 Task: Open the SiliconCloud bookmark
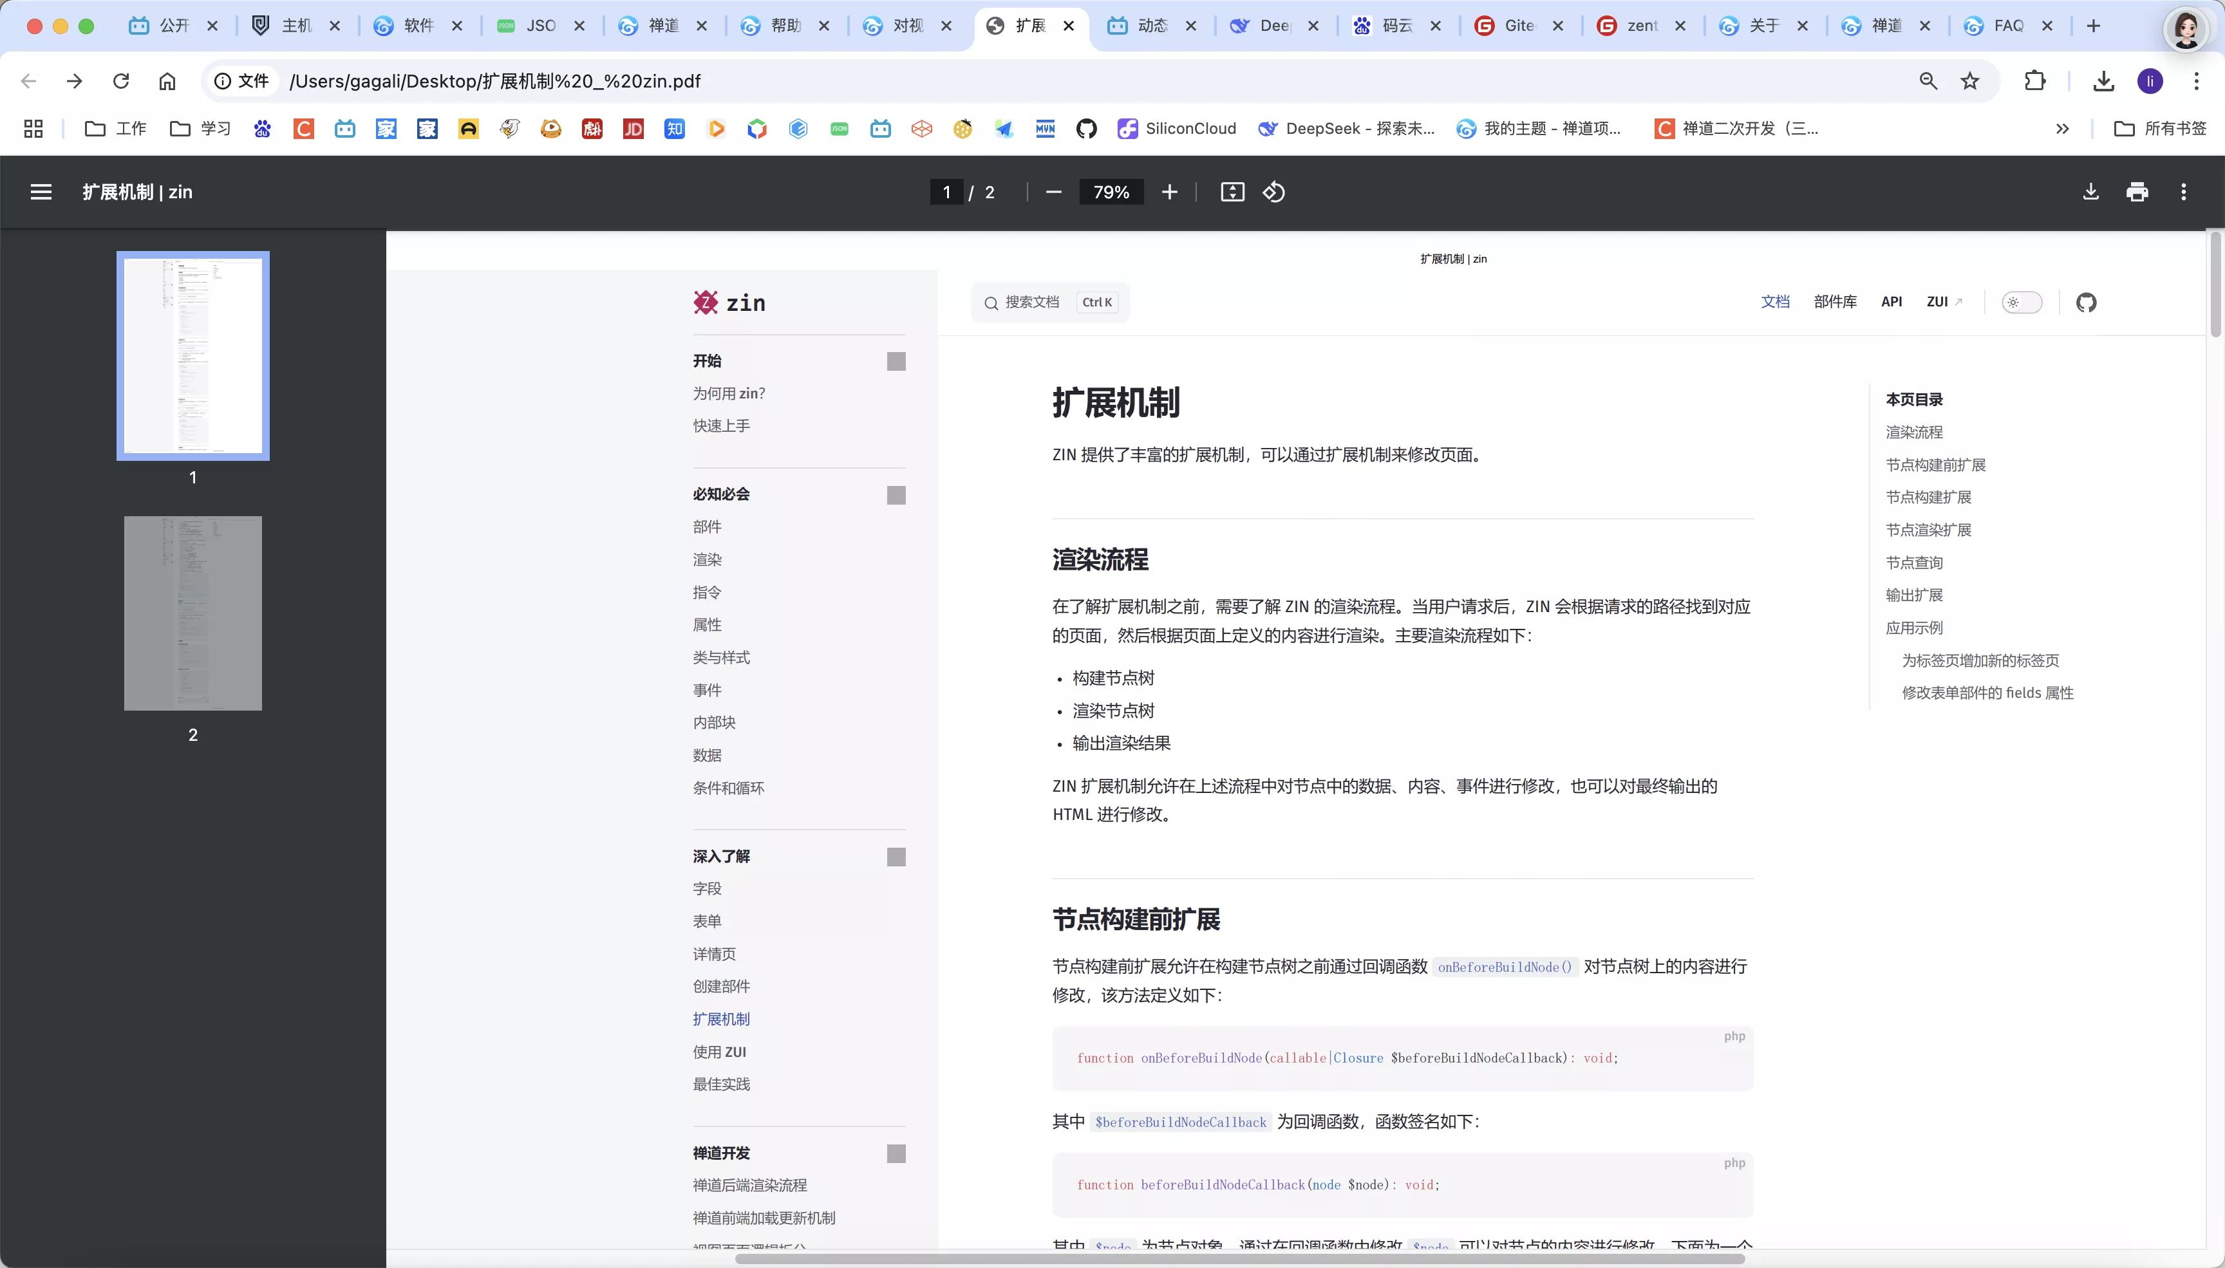tap(1176, 129)
